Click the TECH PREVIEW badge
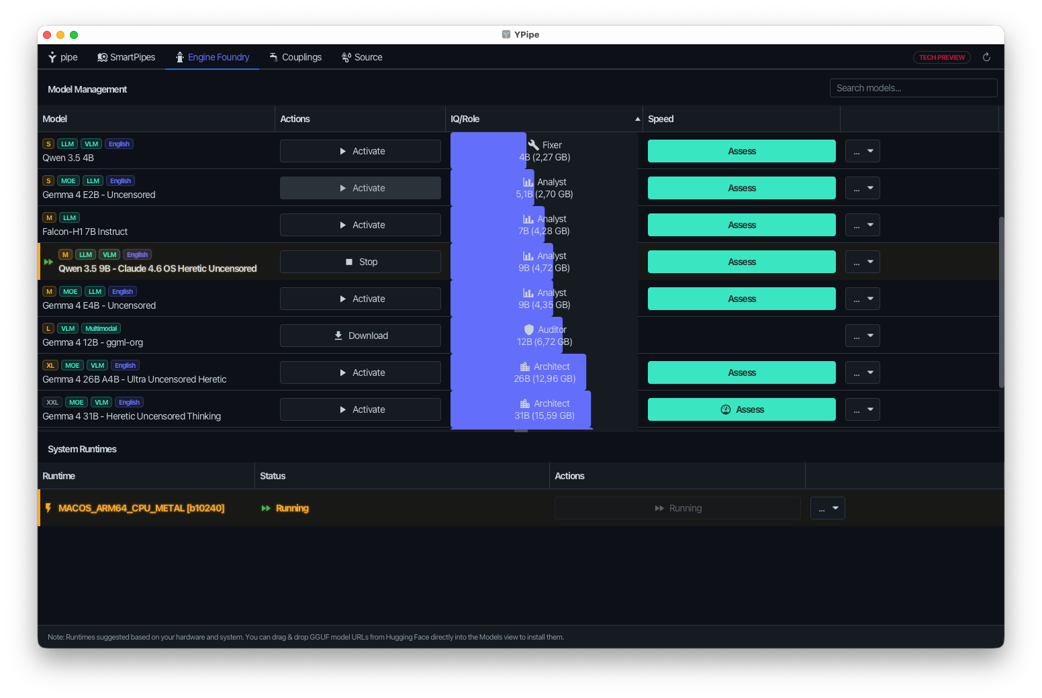 click(941, 57)
